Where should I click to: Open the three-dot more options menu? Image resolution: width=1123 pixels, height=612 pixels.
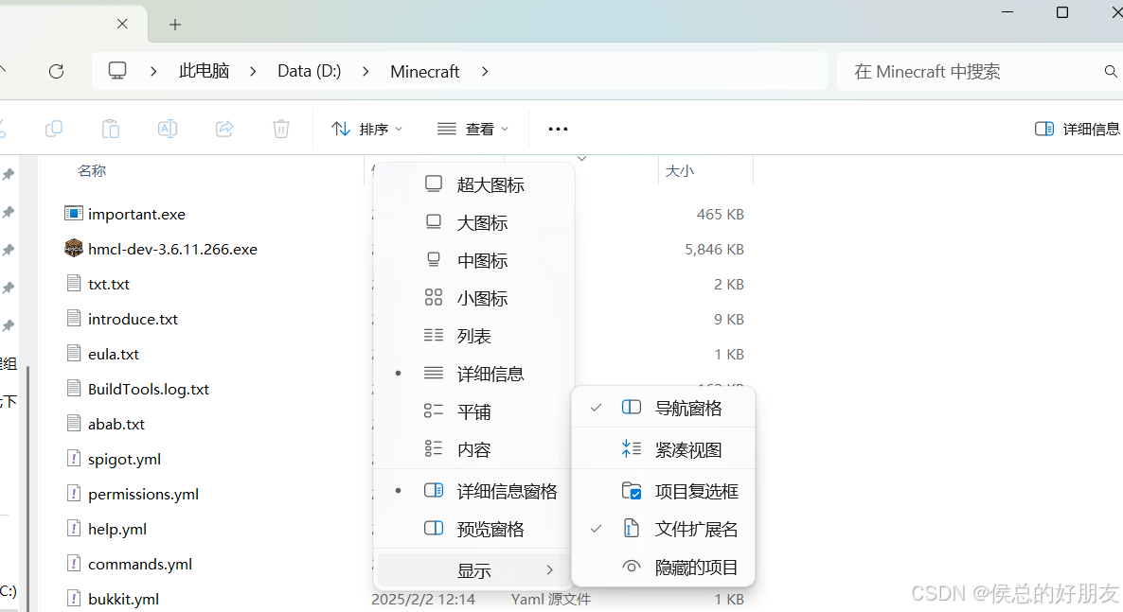click(558, 129)
